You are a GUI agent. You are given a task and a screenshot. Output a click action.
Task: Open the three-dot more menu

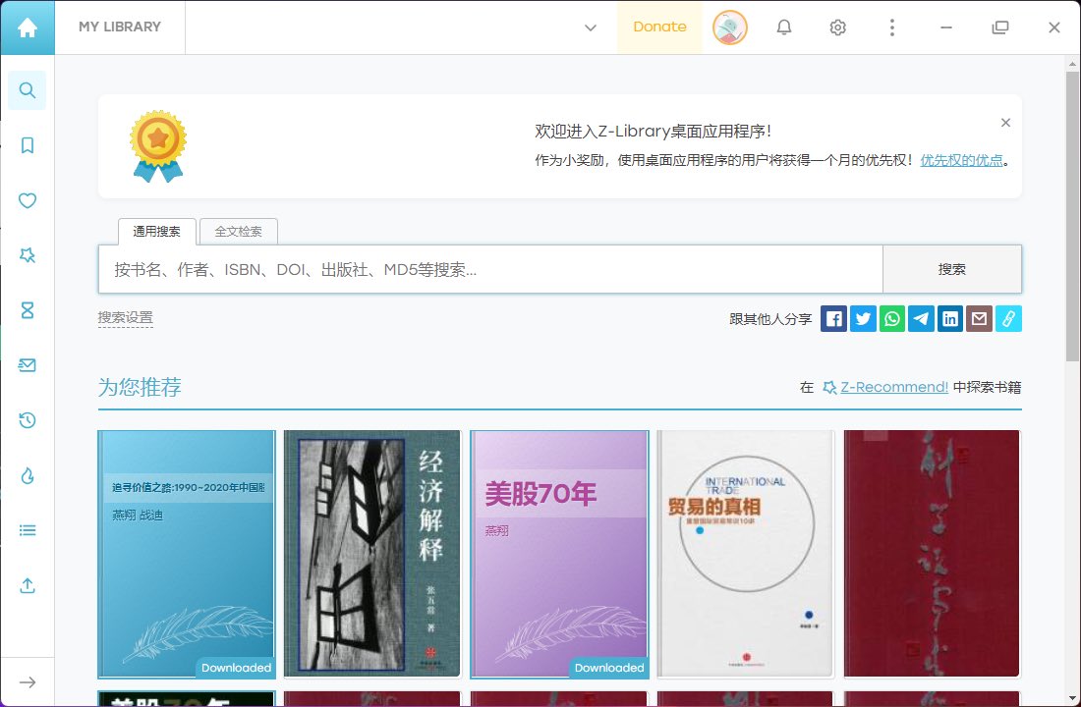(x=892, y=27)
